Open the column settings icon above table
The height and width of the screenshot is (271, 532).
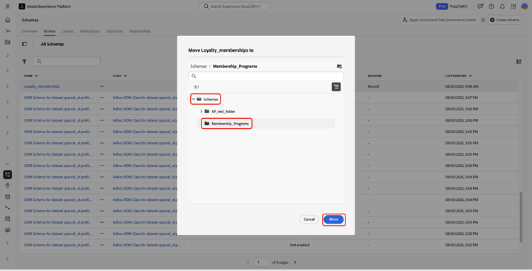519,62
